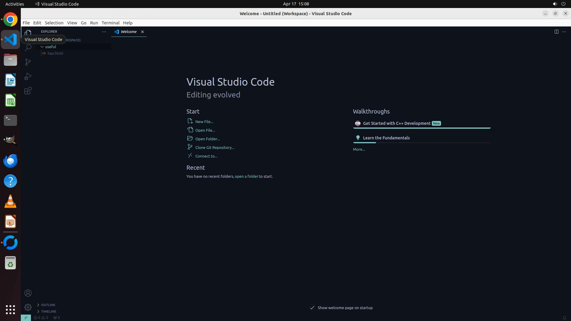Open Learn the Fundamentals walkthrough
The height and width of the screenshot is (321, 571).
(386, 138)
